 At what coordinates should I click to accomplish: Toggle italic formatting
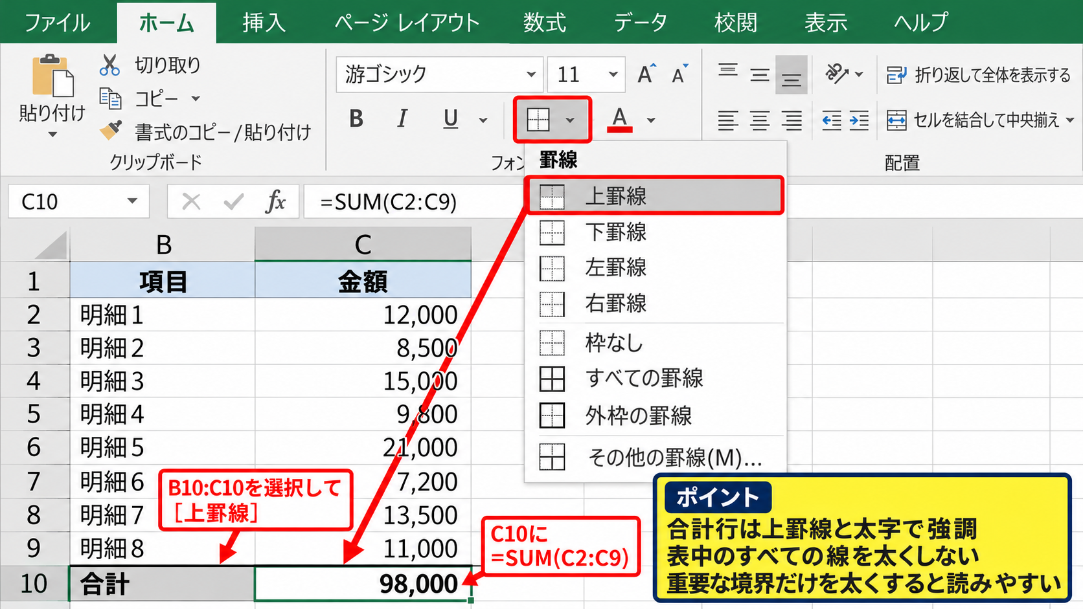[x=402, y=119]
